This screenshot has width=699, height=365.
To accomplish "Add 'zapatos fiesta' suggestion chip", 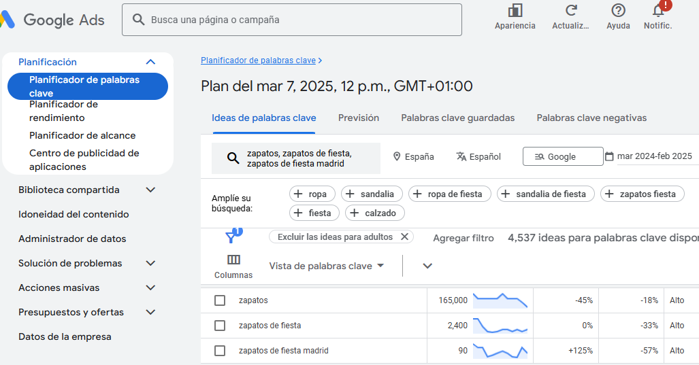I will point(643,194).
